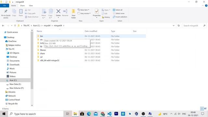Go up one folder level arrow
Image resolution: width=208 pixels, height=117 pixels.
pos(15,26)
